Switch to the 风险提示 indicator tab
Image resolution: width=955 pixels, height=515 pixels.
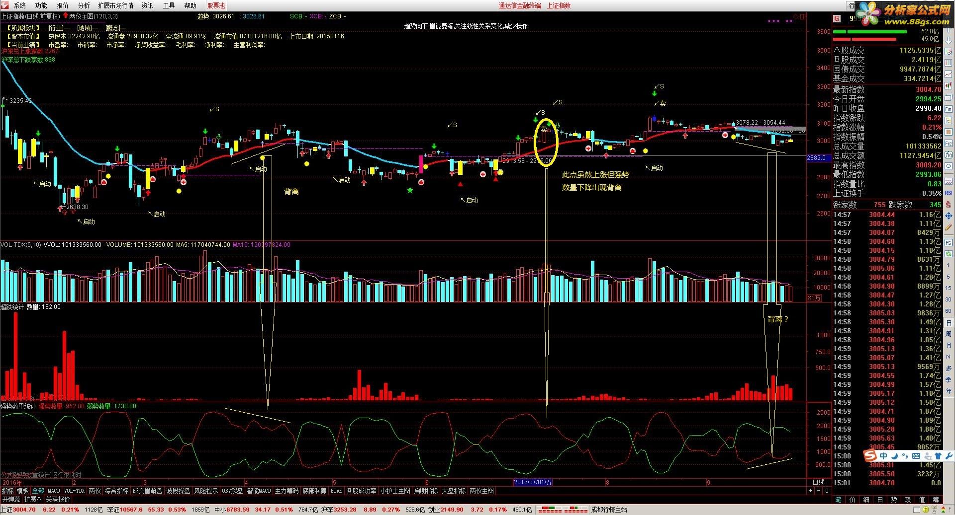coord(206,491)
